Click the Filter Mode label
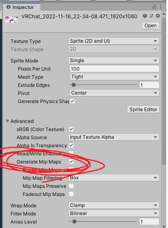Screen dimensions: 168x228 [x=23, y=214]
